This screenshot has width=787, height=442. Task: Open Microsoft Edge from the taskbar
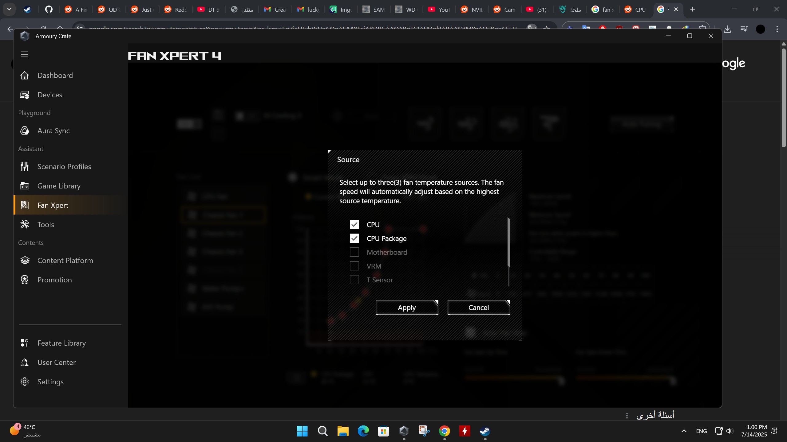(363, 431)
